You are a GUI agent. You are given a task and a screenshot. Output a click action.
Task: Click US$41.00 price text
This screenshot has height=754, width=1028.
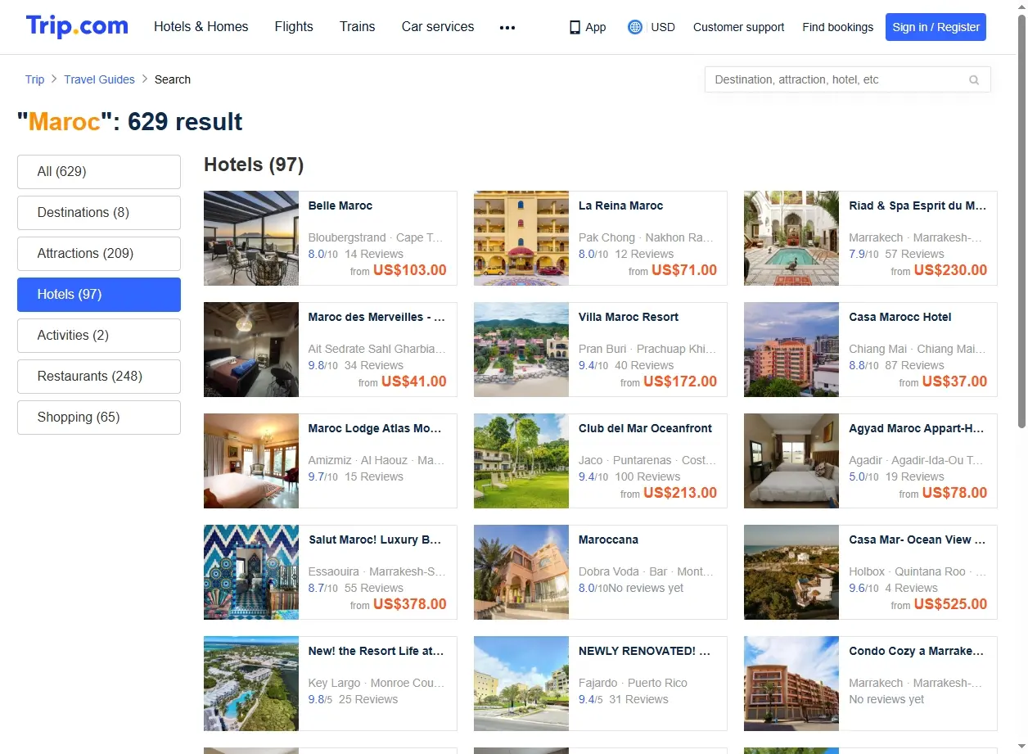(414, 382)
